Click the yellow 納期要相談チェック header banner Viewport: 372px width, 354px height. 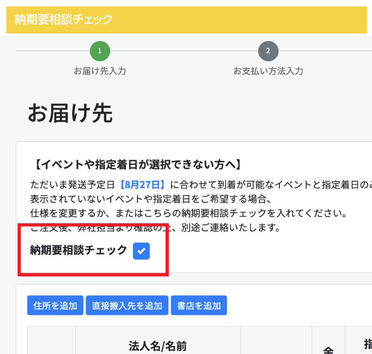[186, 20]
